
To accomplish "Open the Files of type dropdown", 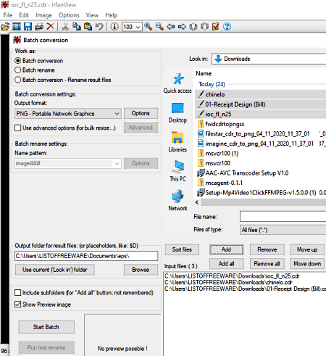I will click(283, 230).
